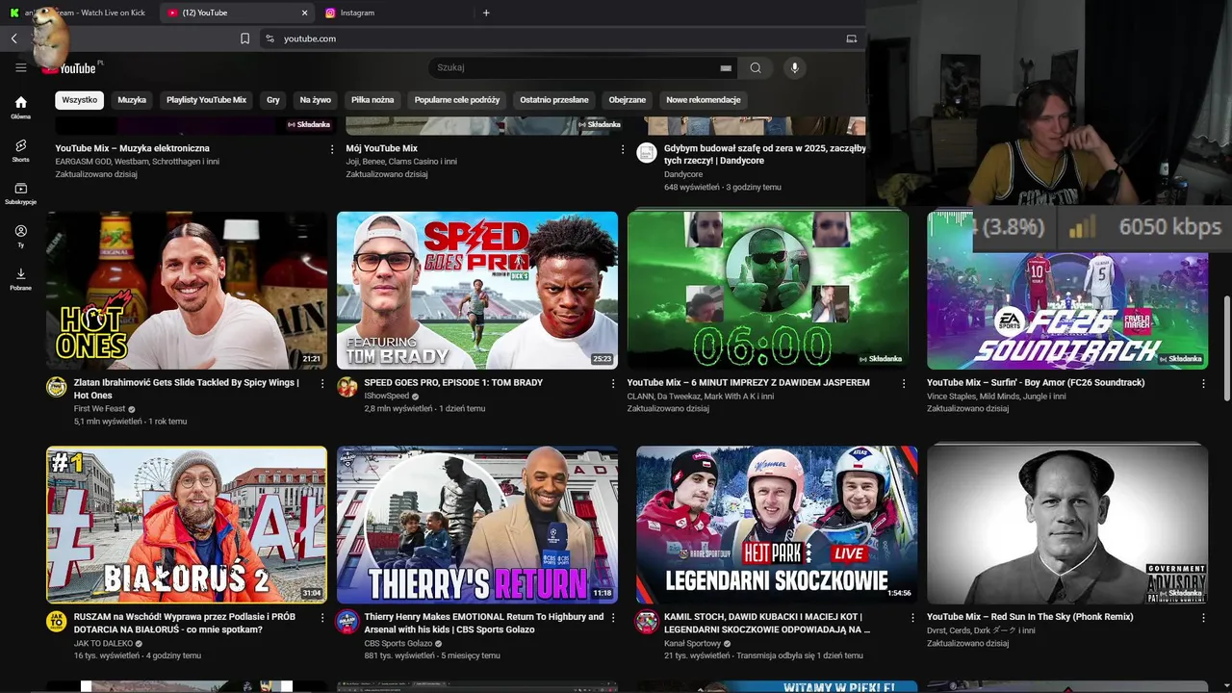The width and height of the screenshot is (1232, 693).
Task: Open options menu for KAMIL STOCH video
Action: pos(911,617)
